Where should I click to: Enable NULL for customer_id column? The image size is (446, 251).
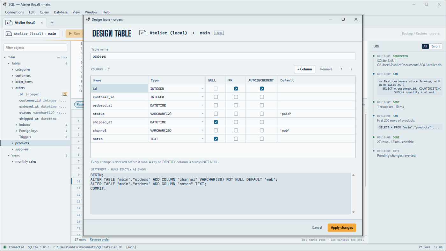pyautogui.click(x=216, y=97)
